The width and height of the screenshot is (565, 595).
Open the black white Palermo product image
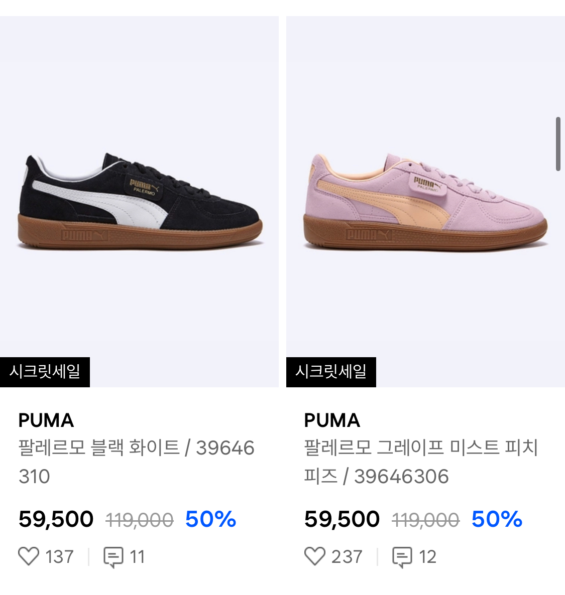139,202
